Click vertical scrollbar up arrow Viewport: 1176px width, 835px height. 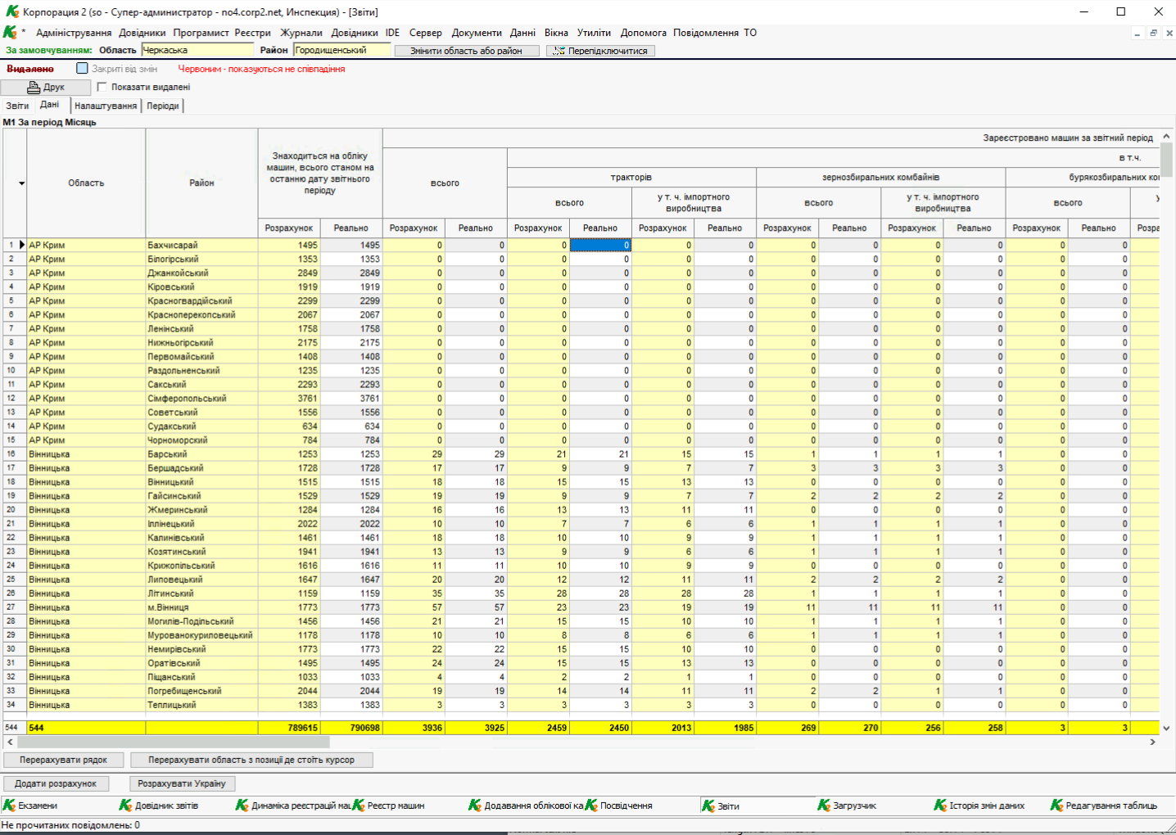click(1166, 136)
